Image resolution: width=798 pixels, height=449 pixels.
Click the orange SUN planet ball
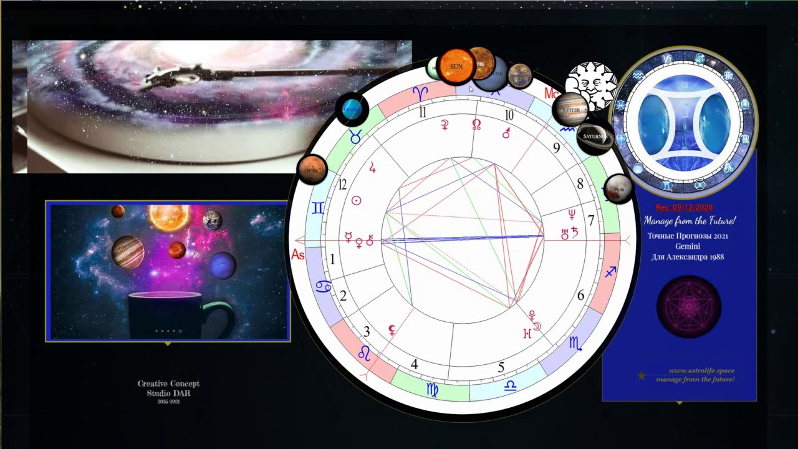(x=456, y=65)
